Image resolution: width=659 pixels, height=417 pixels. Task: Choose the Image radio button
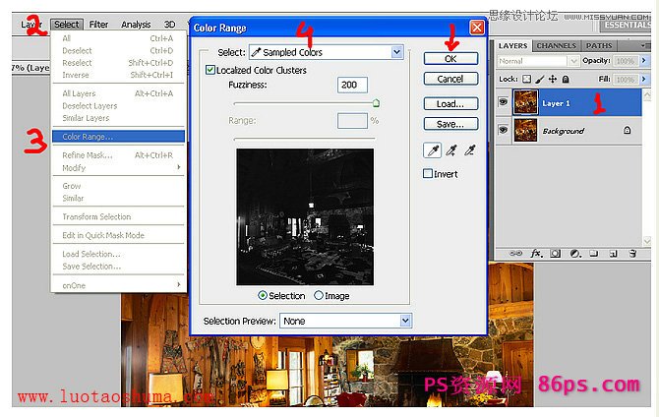point(319,295)
